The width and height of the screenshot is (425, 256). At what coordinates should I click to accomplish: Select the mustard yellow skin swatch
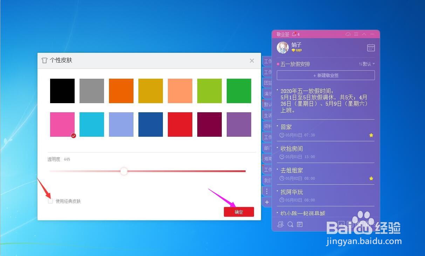(x=151, y=91)
